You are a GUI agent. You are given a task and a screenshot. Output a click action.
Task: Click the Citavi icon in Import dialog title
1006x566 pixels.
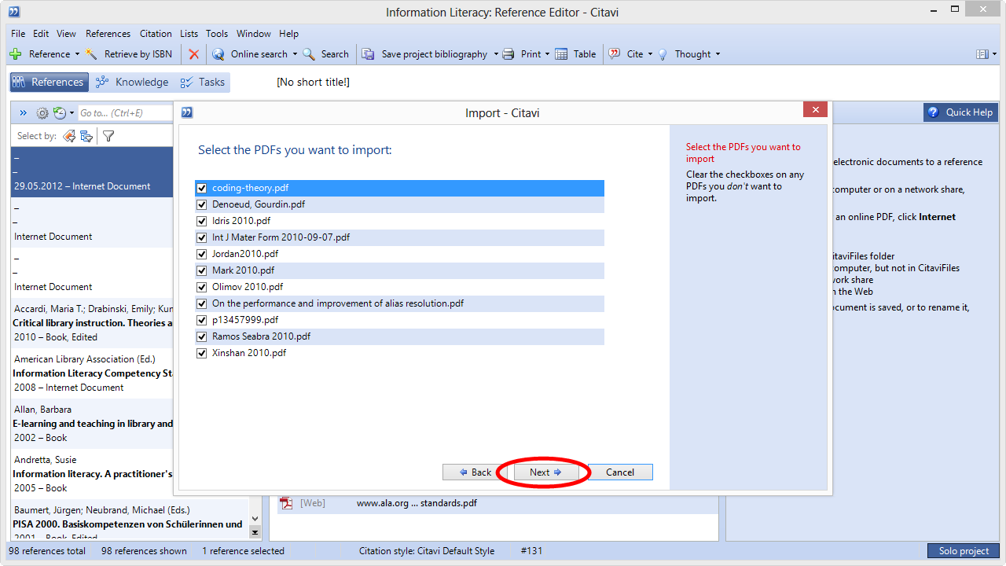187,112
